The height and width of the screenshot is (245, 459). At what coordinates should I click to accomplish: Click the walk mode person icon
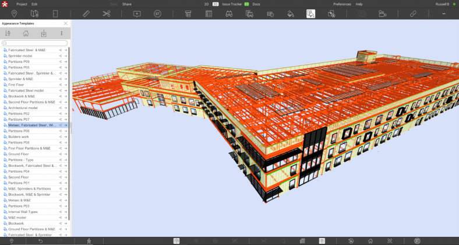click(89, 241)
